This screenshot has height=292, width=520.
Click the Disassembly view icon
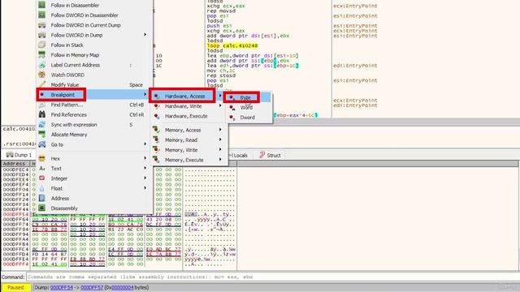coord(41,208)
